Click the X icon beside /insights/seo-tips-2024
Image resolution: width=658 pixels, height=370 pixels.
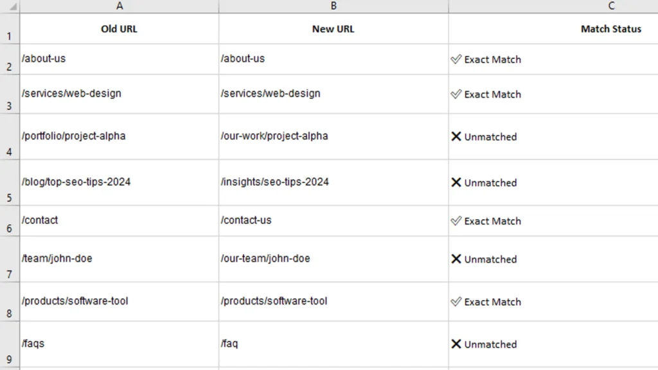456,182
